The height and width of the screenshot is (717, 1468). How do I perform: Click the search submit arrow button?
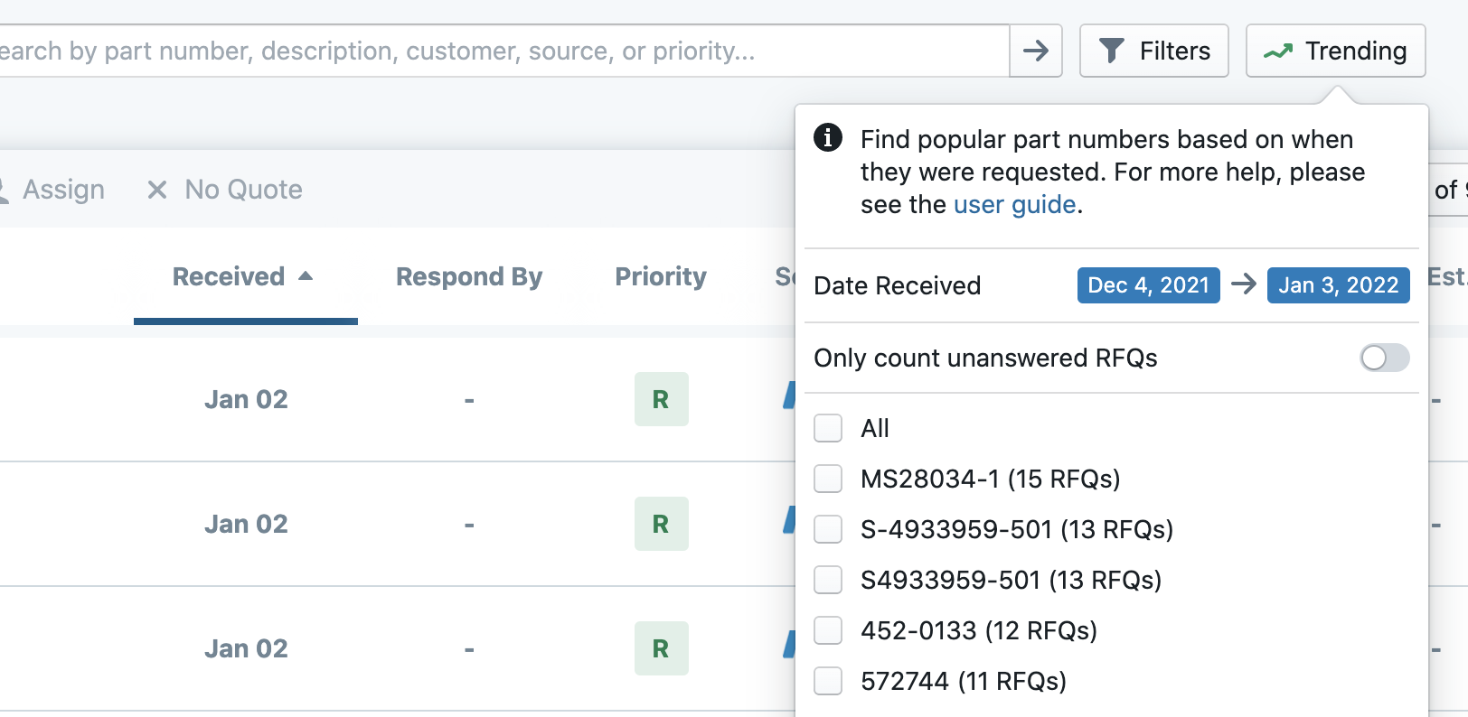pos(1035,51)
